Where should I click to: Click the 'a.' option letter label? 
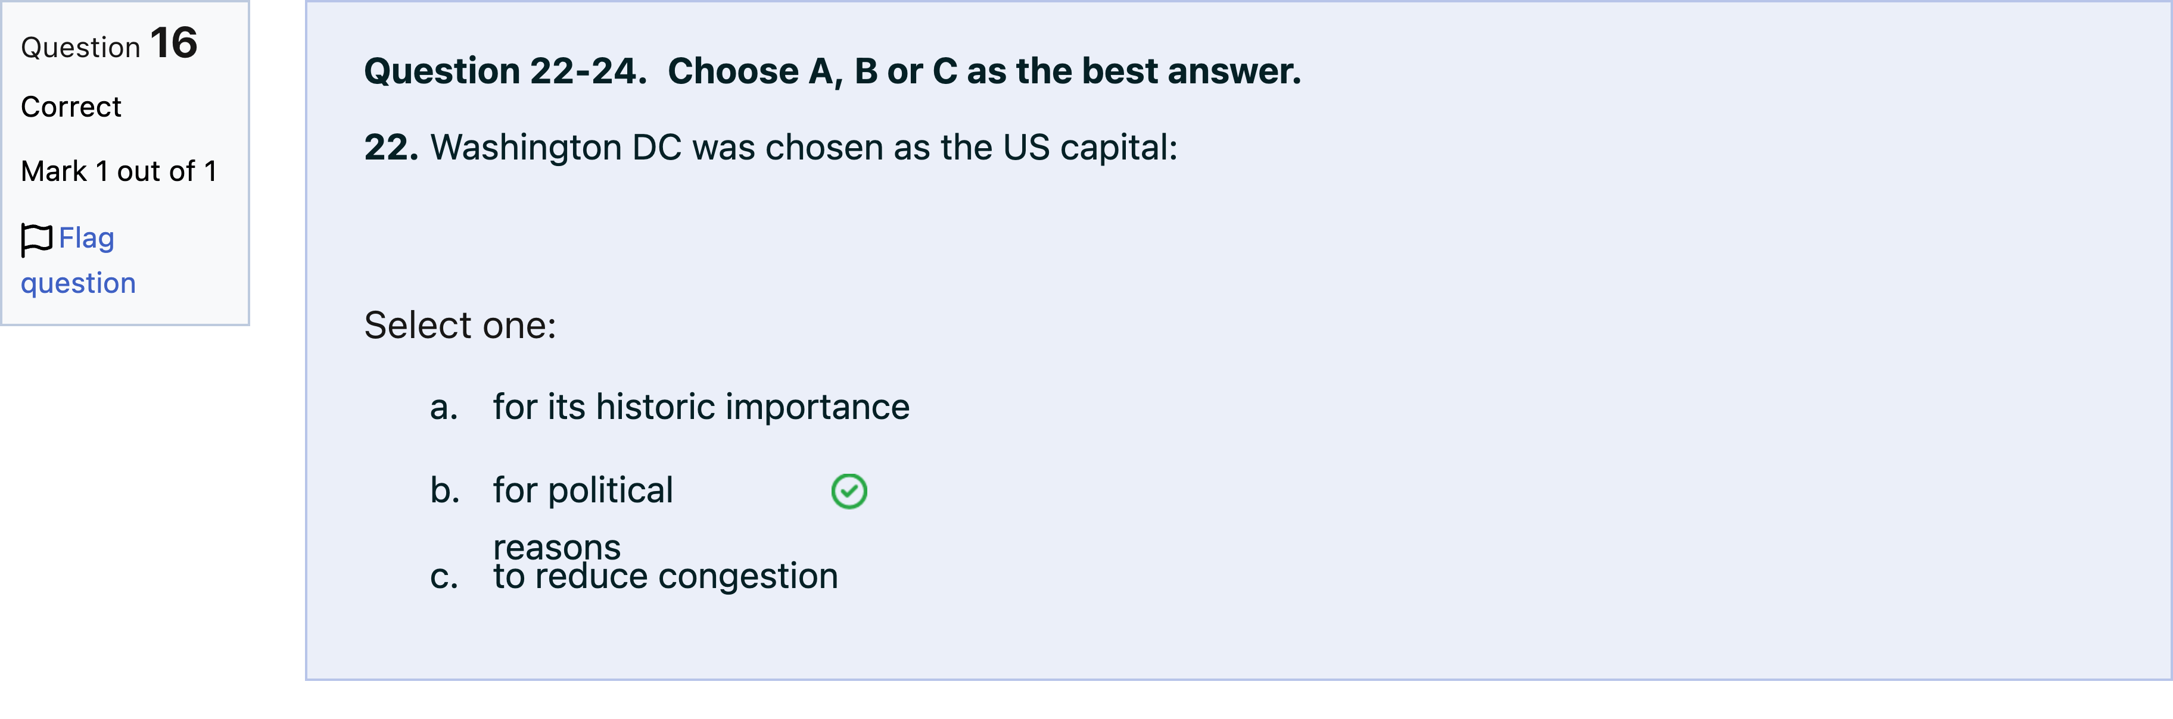tap(444, 408)
